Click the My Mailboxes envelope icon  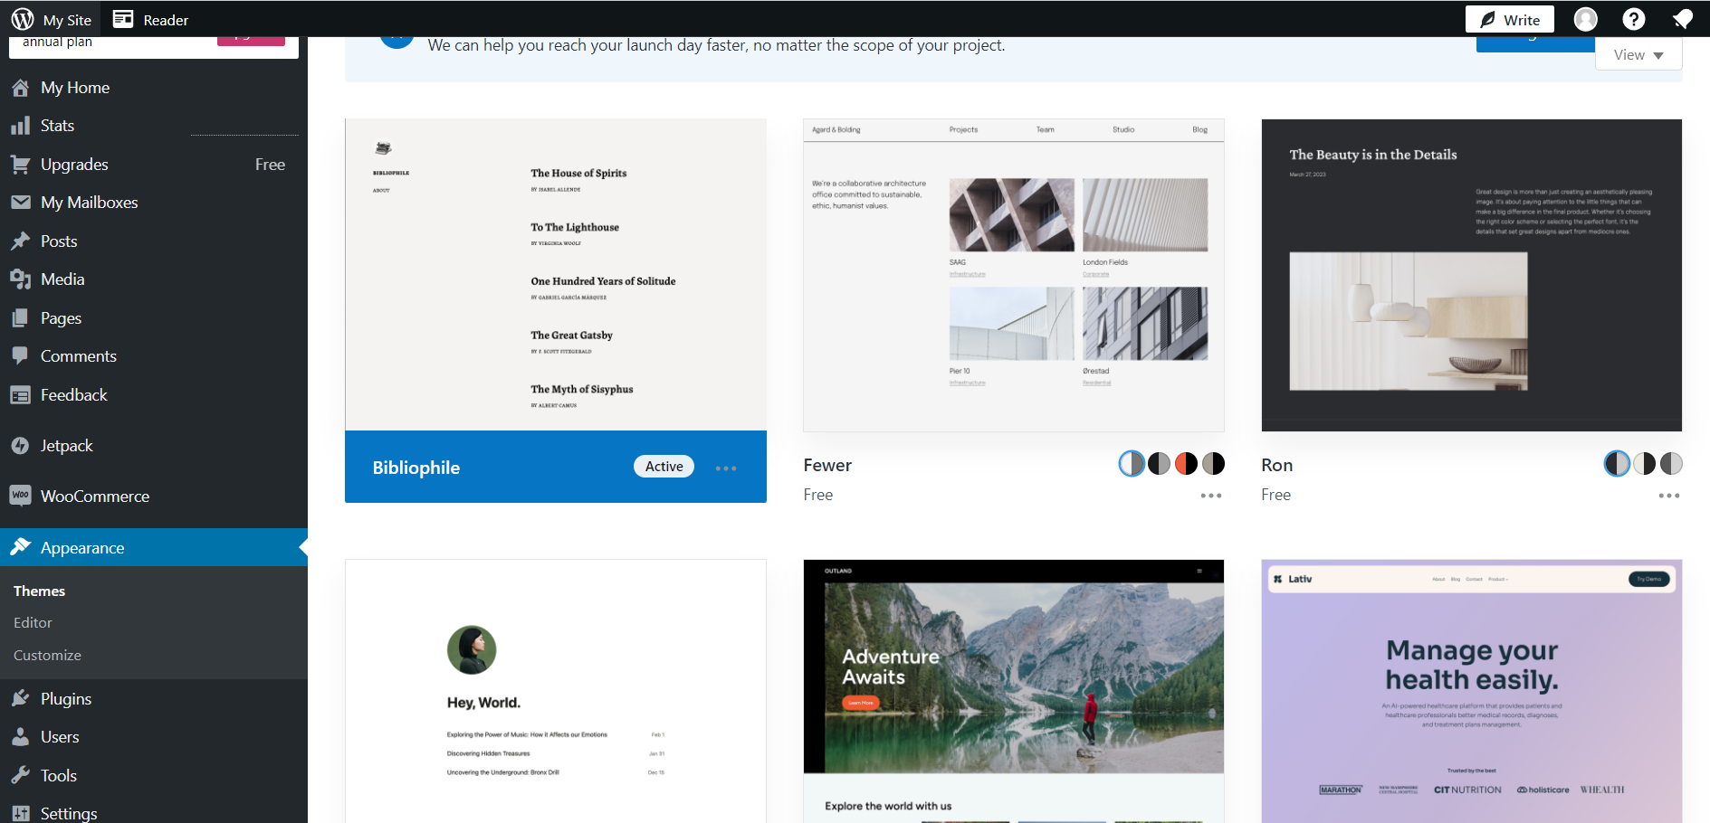(20, 203)
